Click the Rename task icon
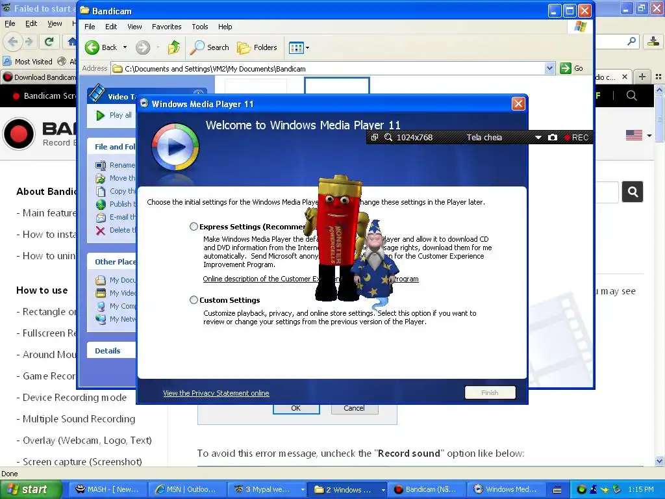 (101, 165)
